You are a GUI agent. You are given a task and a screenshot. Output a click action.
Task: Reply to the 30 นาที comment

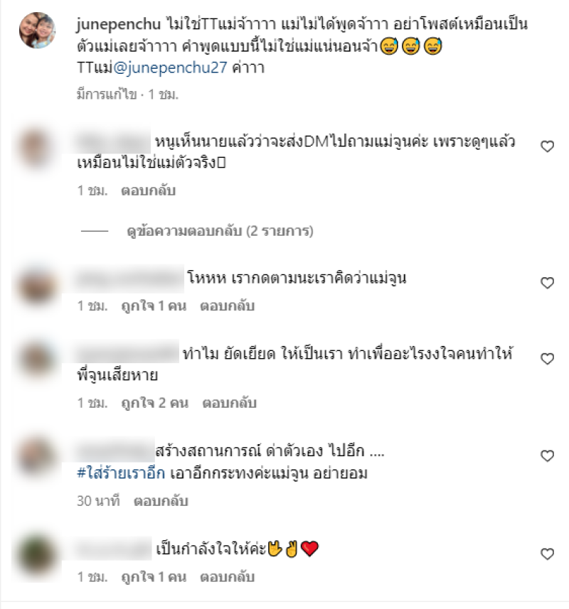click(x=161, y=501)
